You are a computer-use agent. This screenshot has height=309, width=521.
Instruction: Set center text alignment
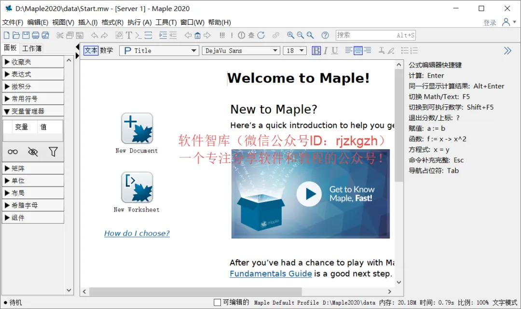coord(358,51)
